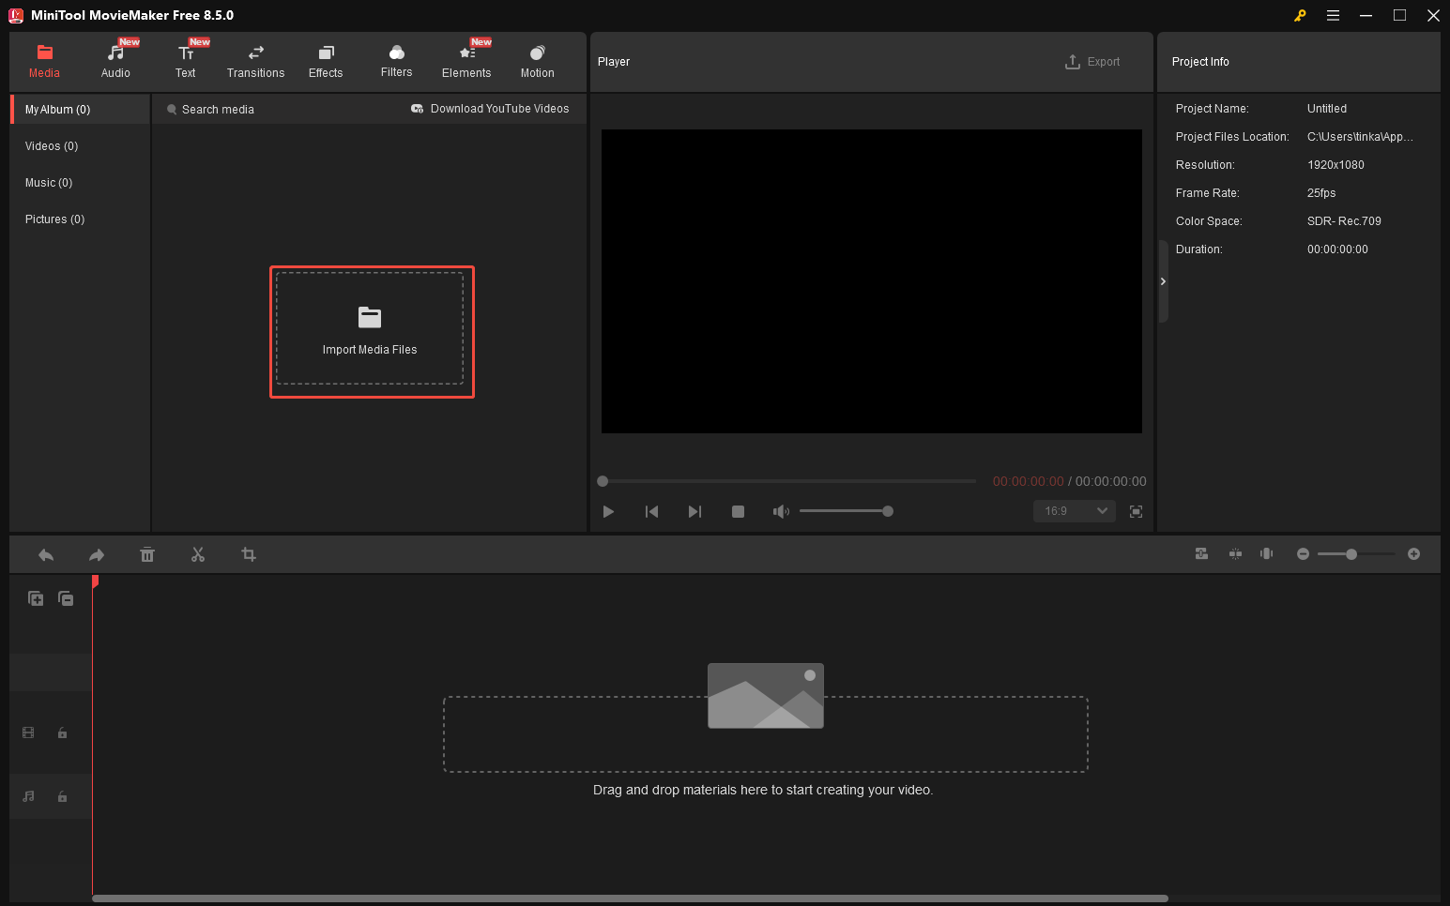The width and height of the screenshot is (1450, 906).
Task: Add a new track to the timeline
Action: click(36, 597)
